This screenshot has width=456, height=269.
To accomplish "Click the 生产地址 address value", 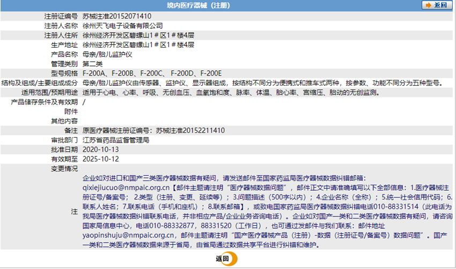I will 138,45.
